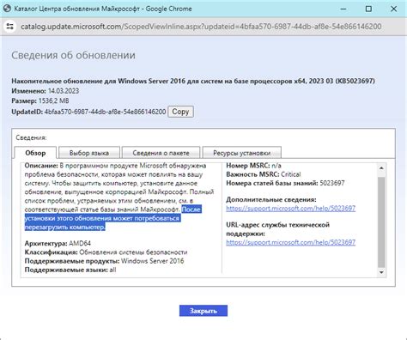Click the Номер MSRC n/a line
The width and height of the screenshot is (407, 340).
(253, 166)
